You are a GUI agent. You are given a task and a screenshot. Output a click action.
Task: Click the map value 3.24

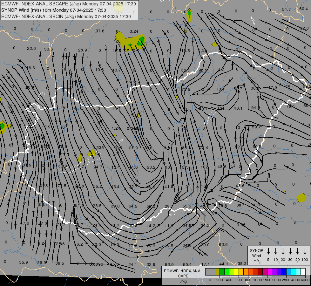coord(134,31)
